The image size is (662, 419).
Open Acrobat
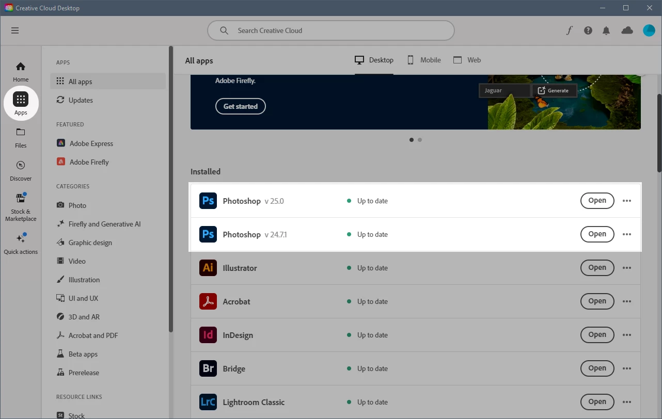coord(597,301)
